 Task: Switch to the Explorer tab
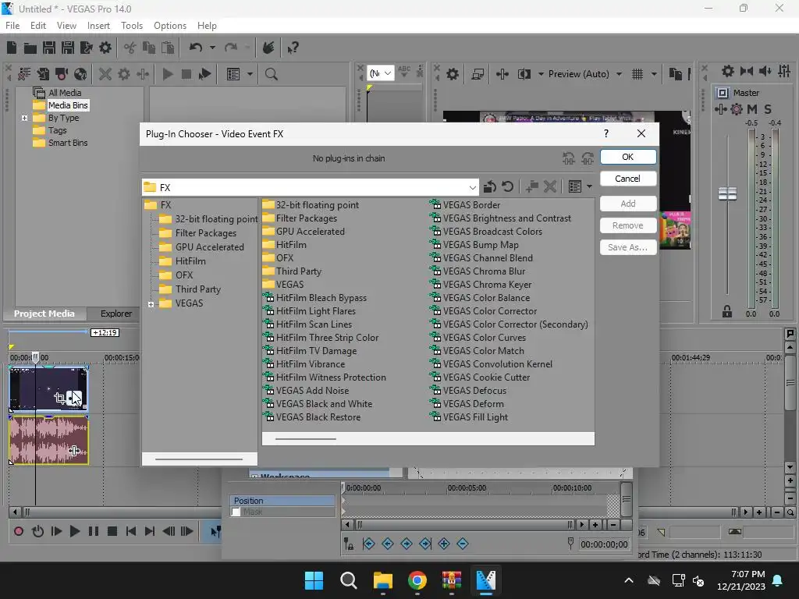click(x=115, y=314)
